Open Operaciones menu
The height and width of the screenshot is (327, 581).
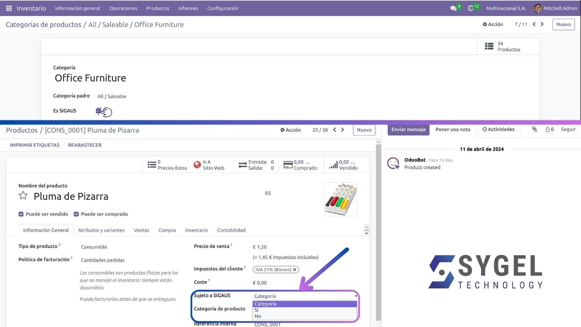(x=123, y=8)
